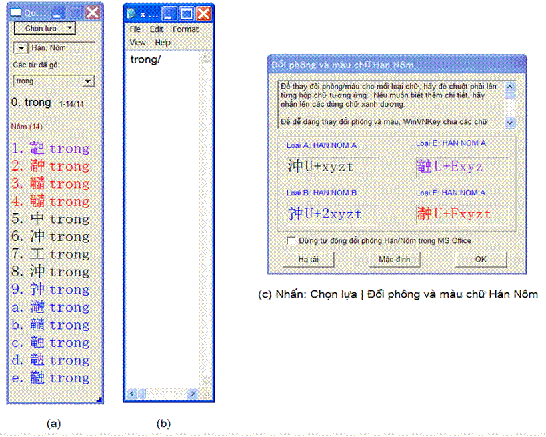
Task: Expand the Hán, Nôm type dropdown arrow
Action: [21, 48]
